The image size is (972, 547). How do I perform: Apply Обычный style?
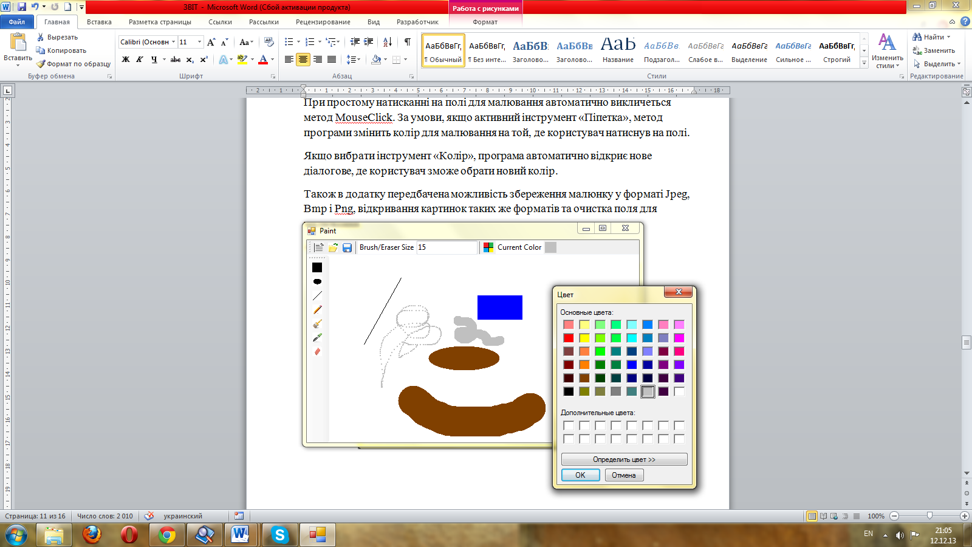[443, 50]
